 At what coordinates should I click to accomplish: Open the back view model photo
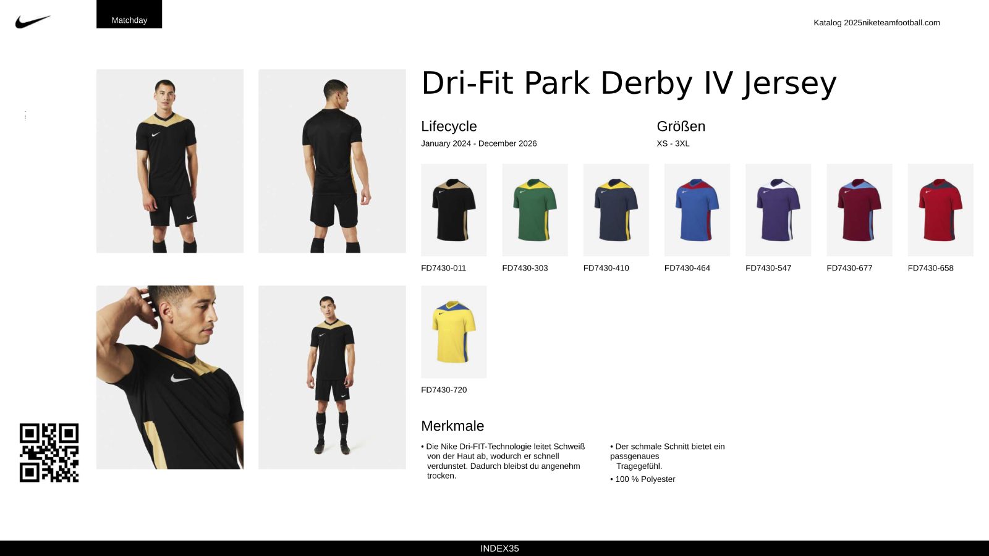(x=332, y=161)
